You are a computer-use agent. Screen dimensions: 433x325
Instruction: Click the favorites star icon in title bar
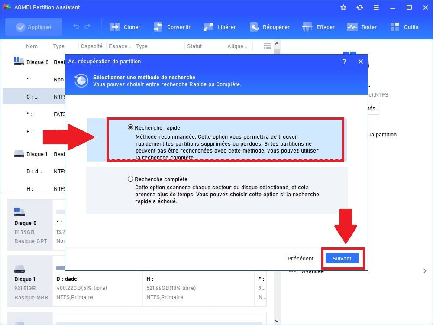click(x=343, y=7)
